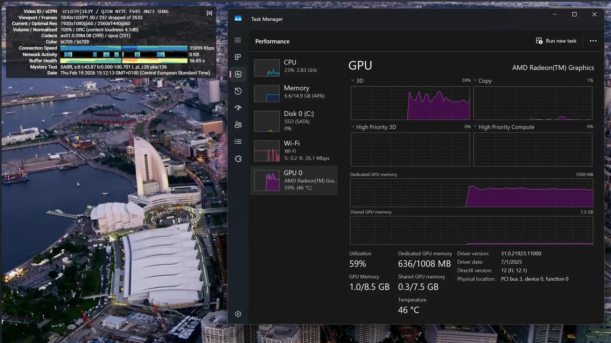Click the Dedicated GPU memory graph
The height and width of the screenshot is (343, 611).
coord(471,193)
